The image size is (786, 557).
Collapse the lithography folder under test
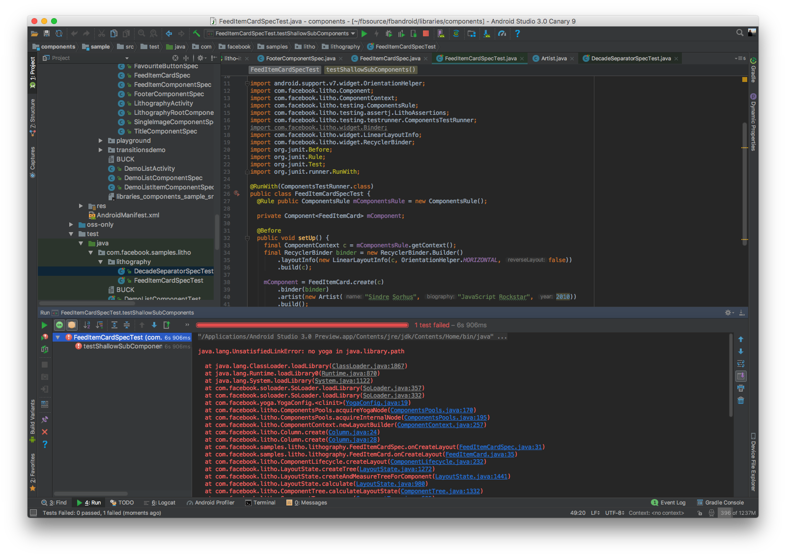click(x=101, y=262)
